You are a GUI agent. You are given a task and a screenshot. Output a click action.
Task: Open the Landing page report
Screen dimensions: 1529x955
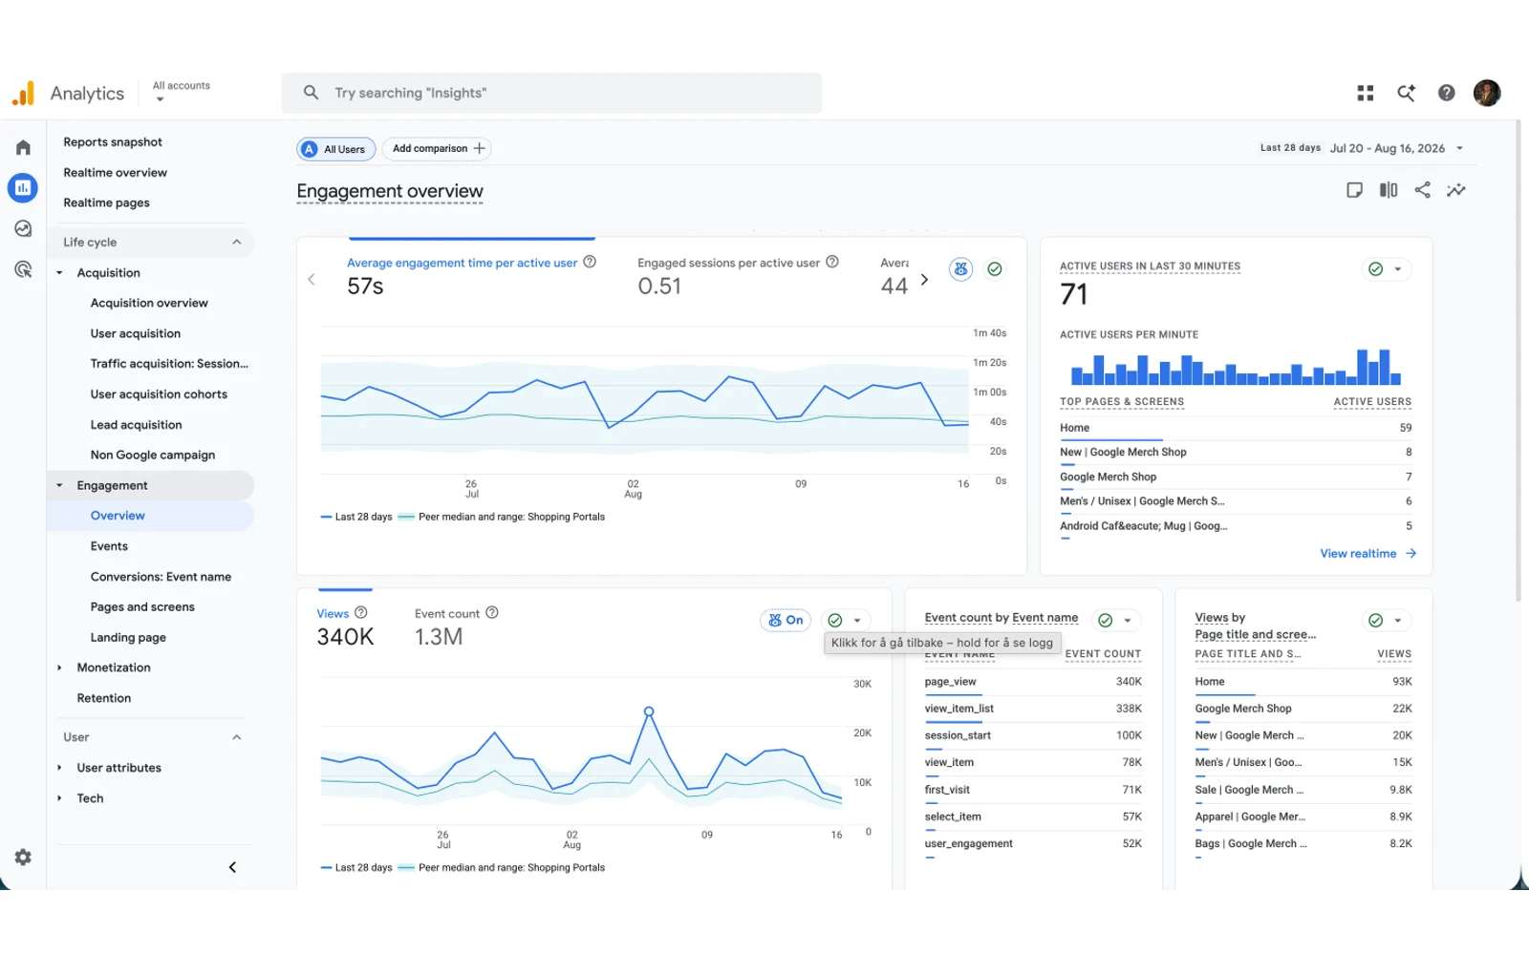pos(128,637)
